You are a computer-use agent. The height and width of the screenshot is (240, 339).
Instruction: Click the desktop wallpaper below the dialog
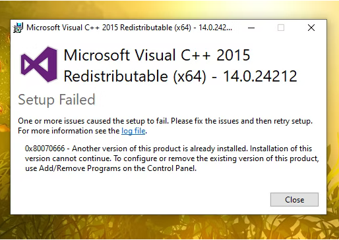pos(169,227)
